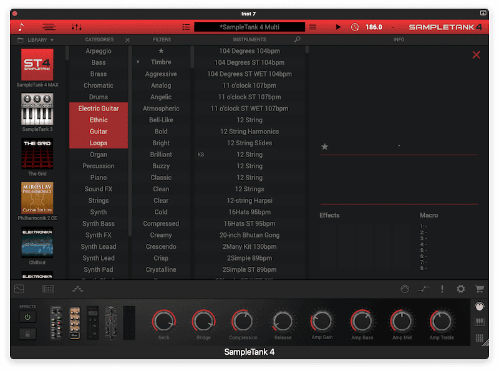499x371 pixels.
Task: Open the hamburger menu beside the preset name
Action: click(313, 27)
